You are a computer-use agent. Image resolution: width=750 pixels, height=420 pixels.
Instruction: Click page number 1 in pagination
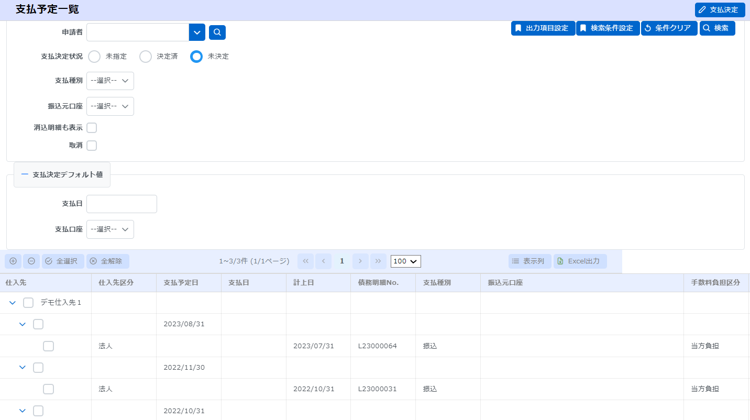(x=342, y=261)
